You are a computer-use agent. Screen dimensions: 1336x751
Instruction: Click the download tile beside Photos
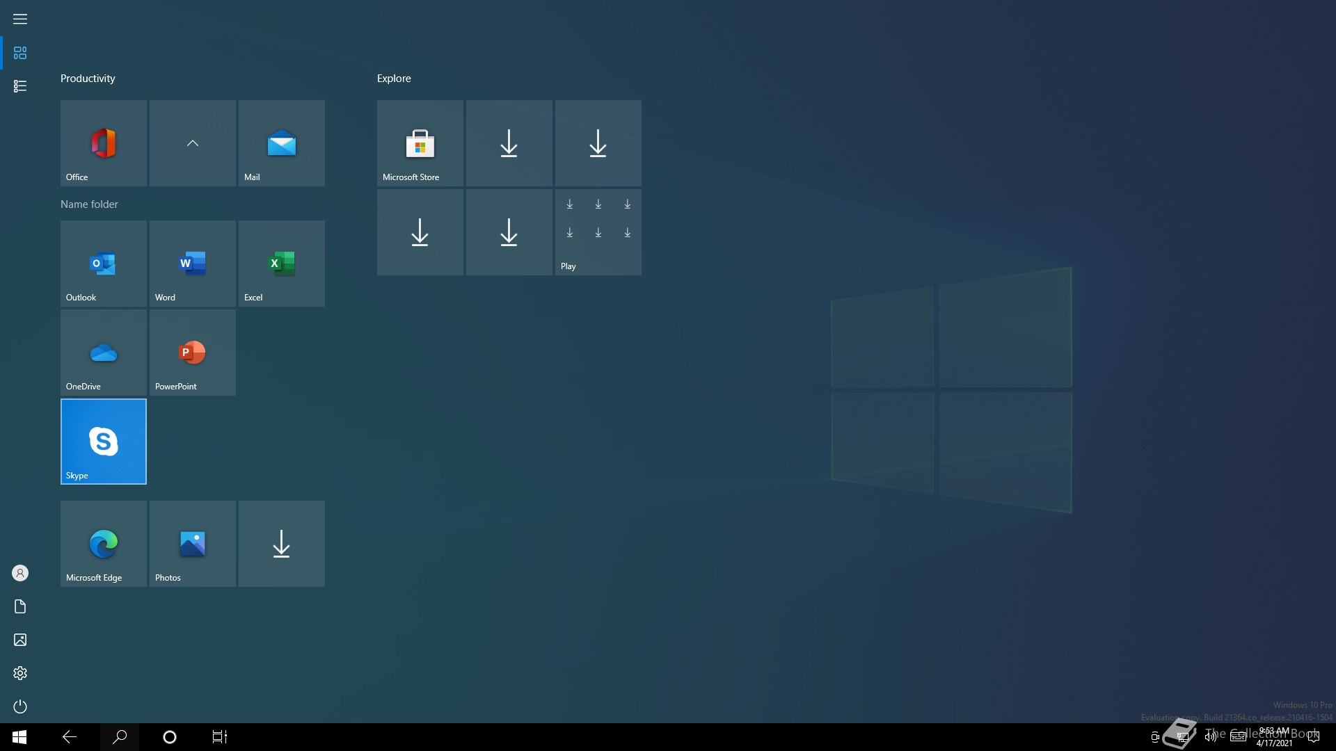tap(282, 544)
